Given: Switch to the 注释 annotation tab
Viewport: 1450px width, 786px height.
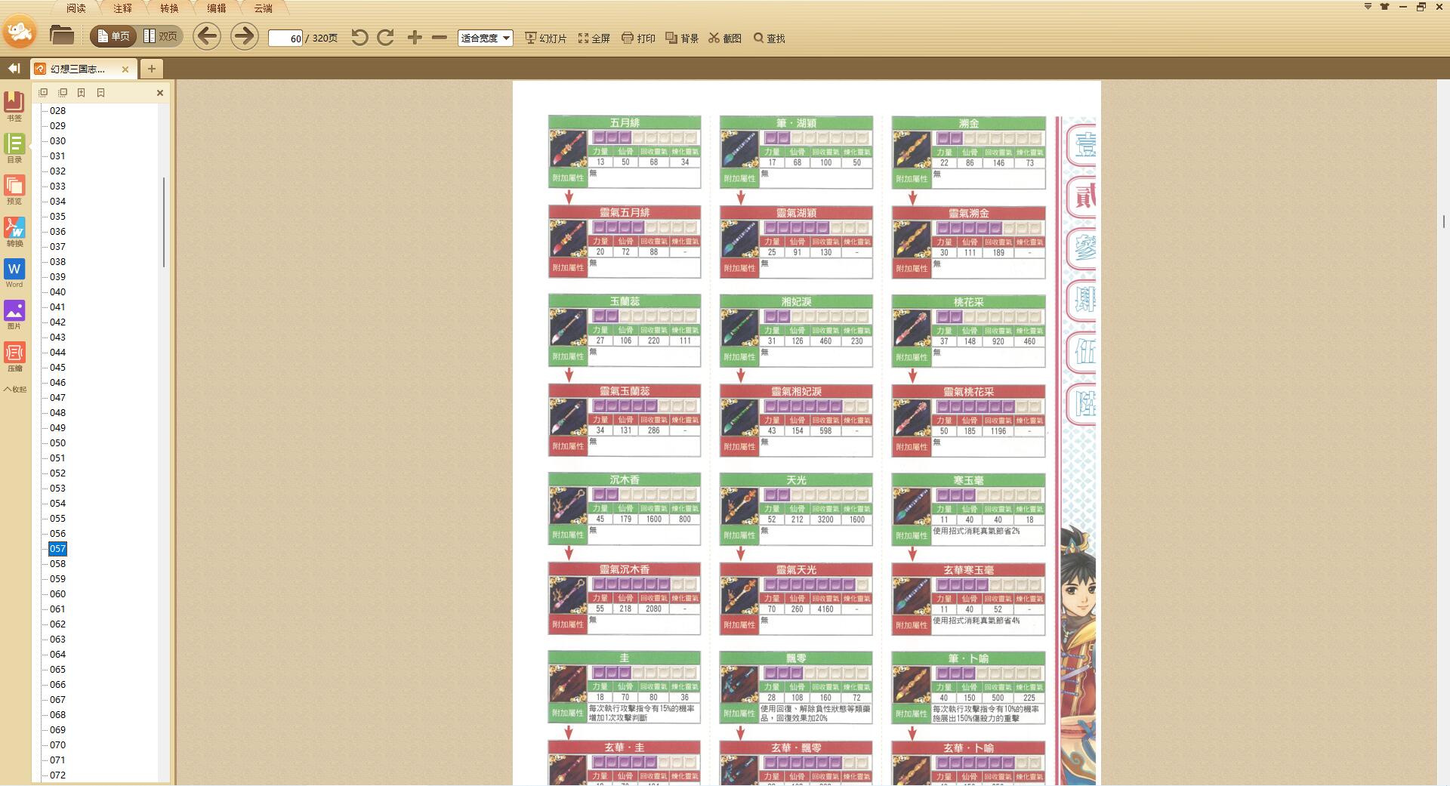Looking at the screenshot, I should point(122,8).
